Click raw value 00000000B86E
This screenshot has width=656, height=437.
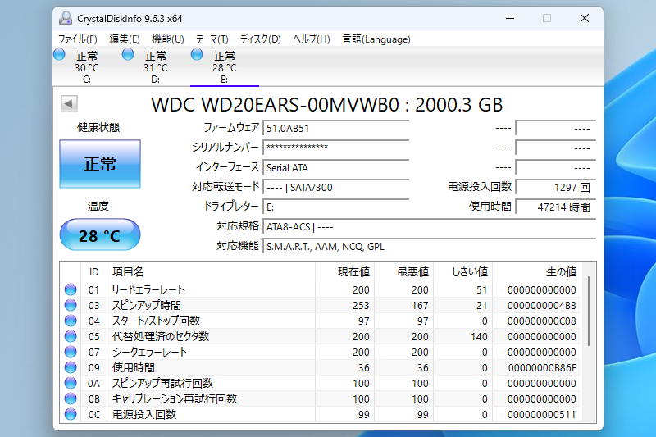pos(542,367)
